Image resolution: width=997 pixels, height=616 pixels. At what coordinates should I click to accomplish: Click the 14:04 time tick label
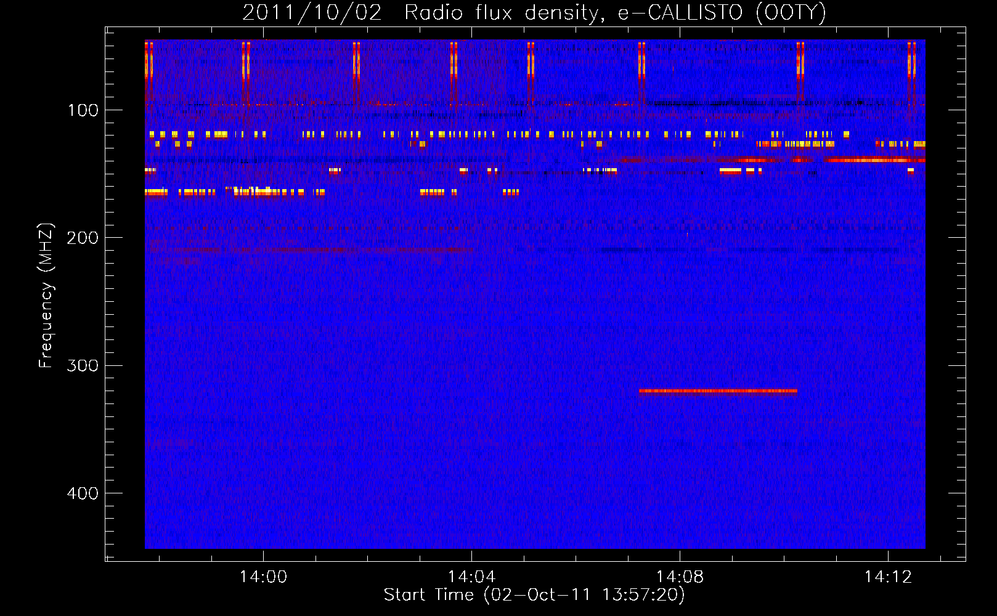tap(471, 577)
